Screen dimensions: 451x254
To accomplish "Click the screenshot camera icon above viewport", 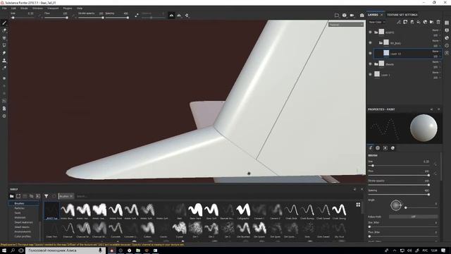I will click(362, 16).
